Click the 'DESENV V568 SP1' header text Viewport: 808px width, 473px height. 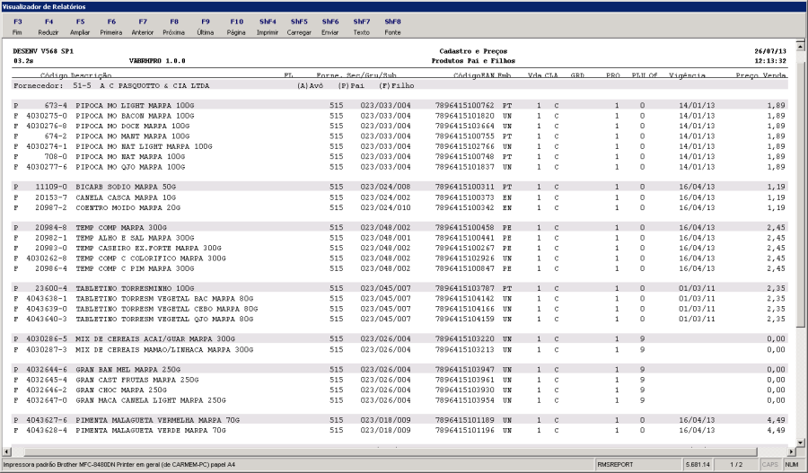click(x=43, y=51)
